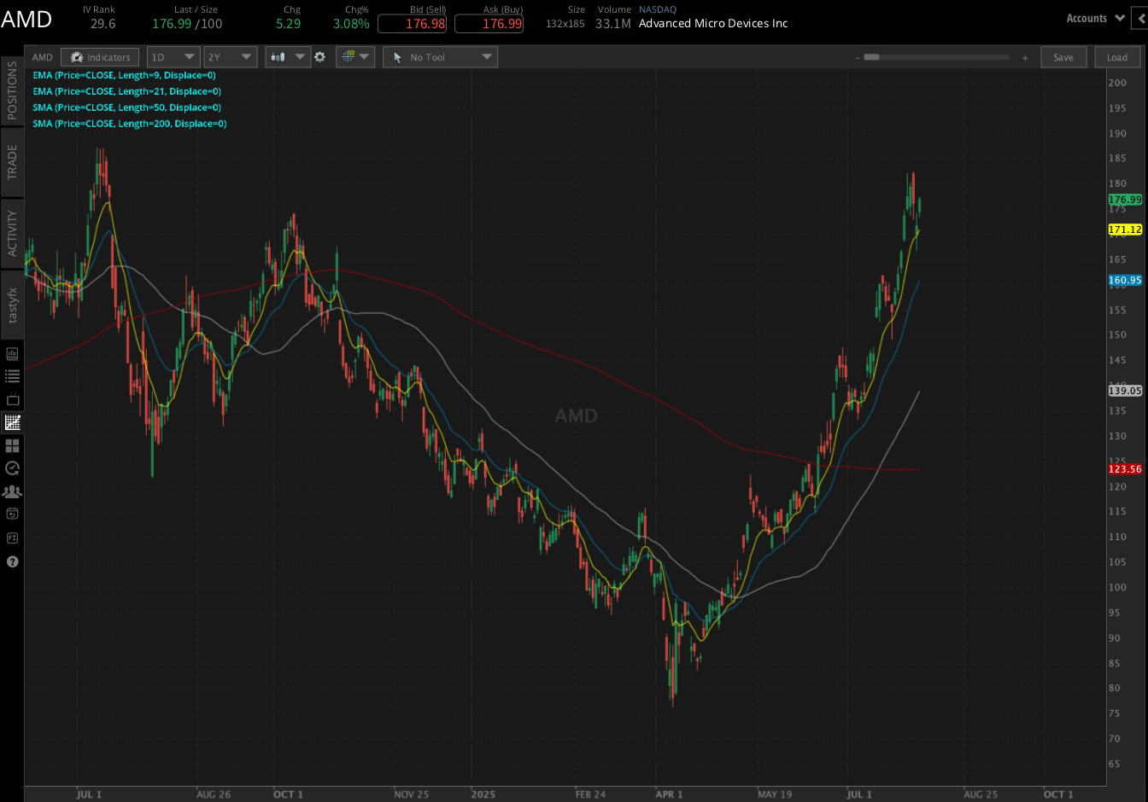Screen dimensions: 1148x802
Task: Click the Save chart button
Action: click(1063, 57)
